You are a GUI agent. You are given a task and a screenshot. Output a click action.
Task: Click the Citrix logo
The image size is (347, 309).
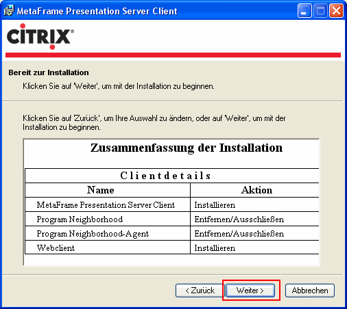click(40, 36)
